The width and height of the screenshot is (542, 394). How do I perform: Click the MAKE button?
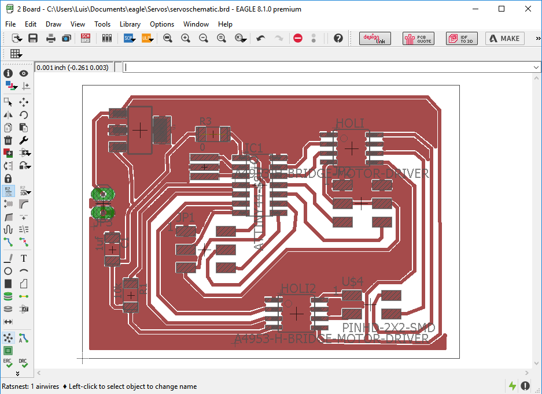coord(505,38)
